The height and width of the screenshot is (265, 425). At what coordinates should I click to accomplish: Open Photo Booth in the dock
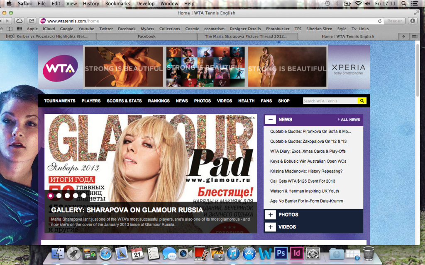point(201,254)
